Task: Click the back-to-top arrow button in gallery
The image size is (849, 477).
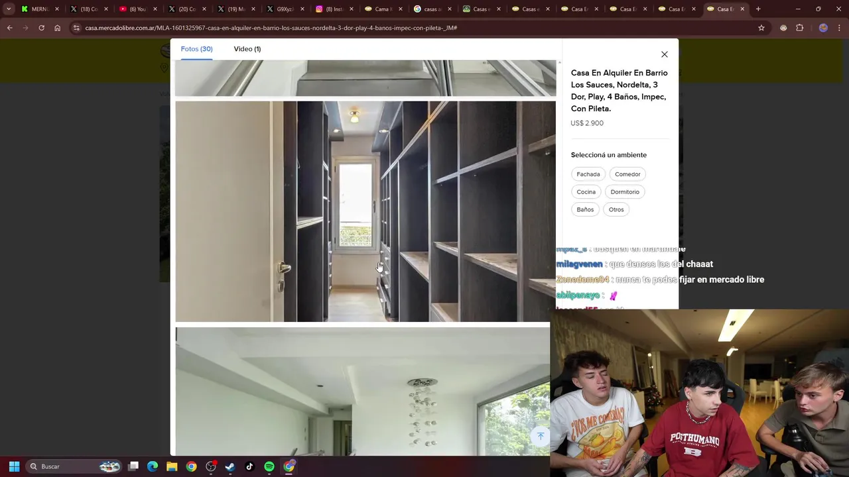Action: click(x=540, y=436)
